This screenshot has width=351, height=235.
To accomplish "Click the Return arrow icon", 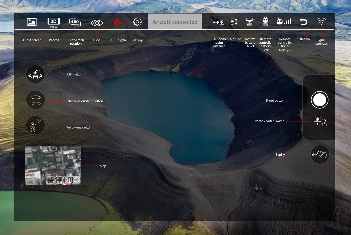I will coord(303,22).
